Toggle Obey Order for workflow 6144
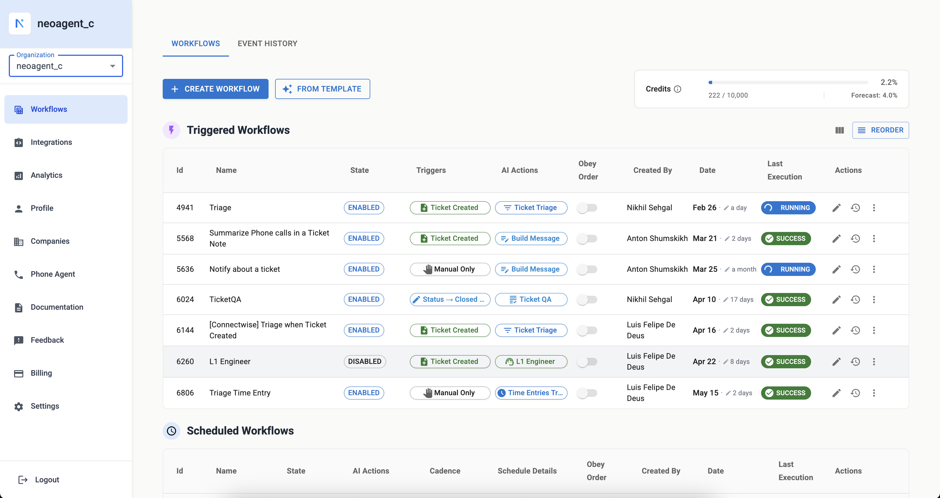940x498 pixels. [587, 330]
